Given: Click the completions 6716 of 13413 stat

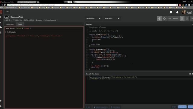Looking at the screenshot, I should 29,20.
